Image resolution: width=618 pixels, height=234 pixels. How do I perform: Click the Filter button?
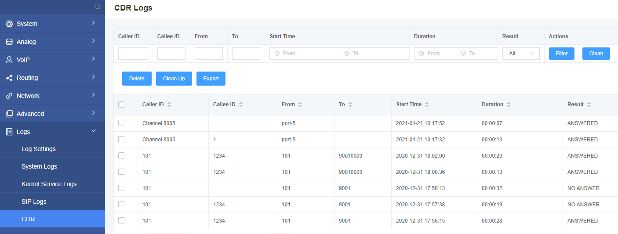point(562,54)
